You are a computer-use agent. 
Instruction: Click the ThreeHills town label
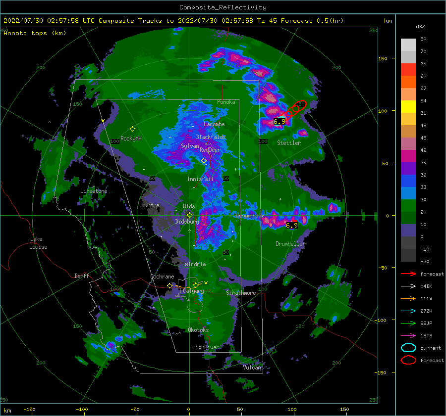pos(249,216)
